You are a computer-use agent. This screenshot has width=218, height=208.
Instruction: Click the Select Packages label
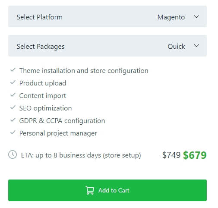pos(41,47)
